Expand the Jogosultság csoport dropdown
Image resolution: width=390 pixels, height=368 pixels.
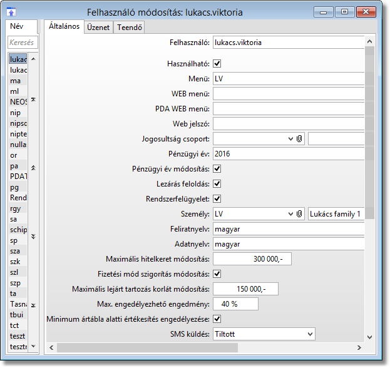click(290, 139)
